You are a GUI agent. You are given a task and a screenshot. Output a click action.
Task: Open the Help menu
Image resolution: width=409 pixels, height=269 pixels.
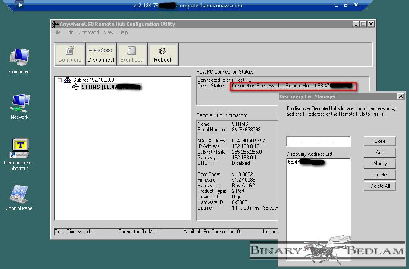(x=123, y=32)
